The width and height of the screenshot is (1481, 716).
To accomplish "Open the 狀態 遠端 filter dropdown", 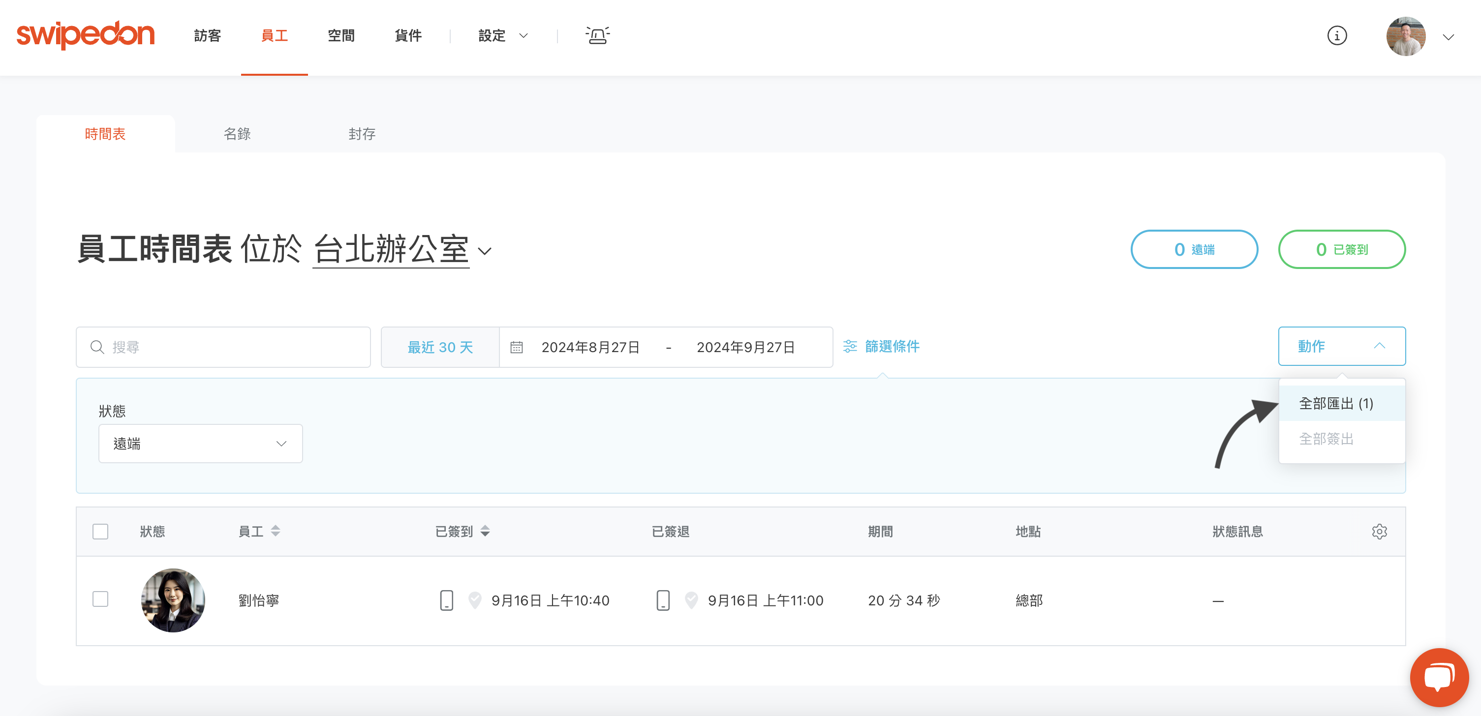I will tap(200, 444).
